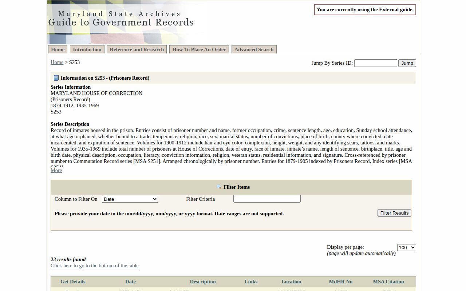Focus the Jump By Series ID field
The width and height of the screenshot is (466, 291).
pyautogui.click(x=375, y=63)
